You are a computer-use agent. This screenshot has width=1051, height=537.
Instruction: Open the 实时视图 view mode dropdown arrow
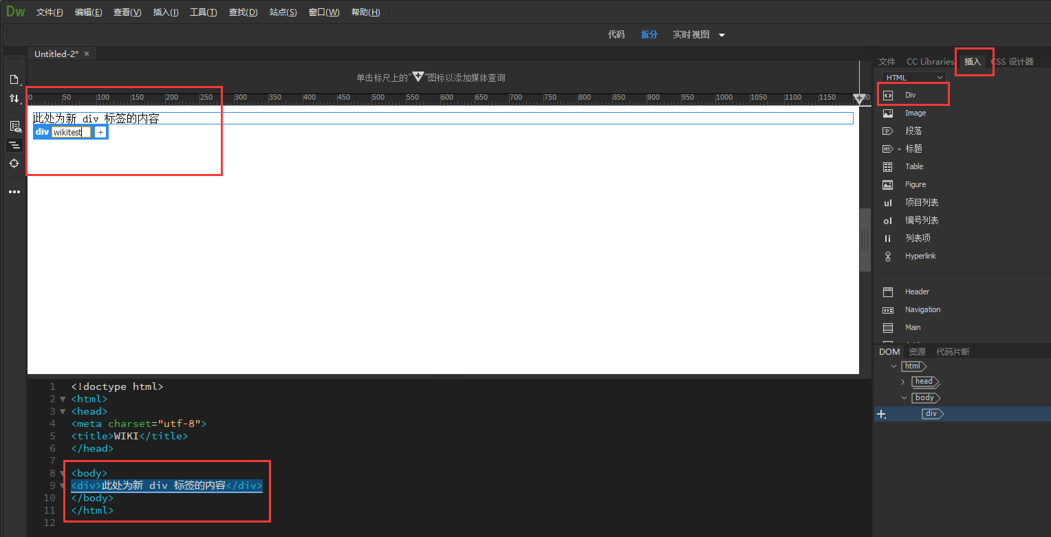pos(722,35)
